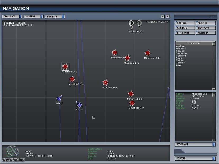Viewport: 219px width, 164px height.
Task: Click the Minefield B 6 mine icon
Action: click(127, 58)
